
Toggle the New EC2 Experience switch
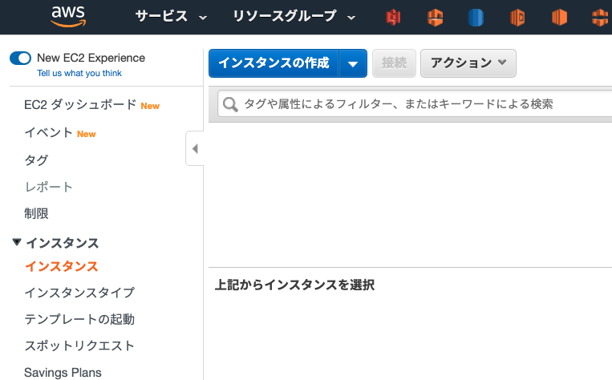click(x=20, y=59)
